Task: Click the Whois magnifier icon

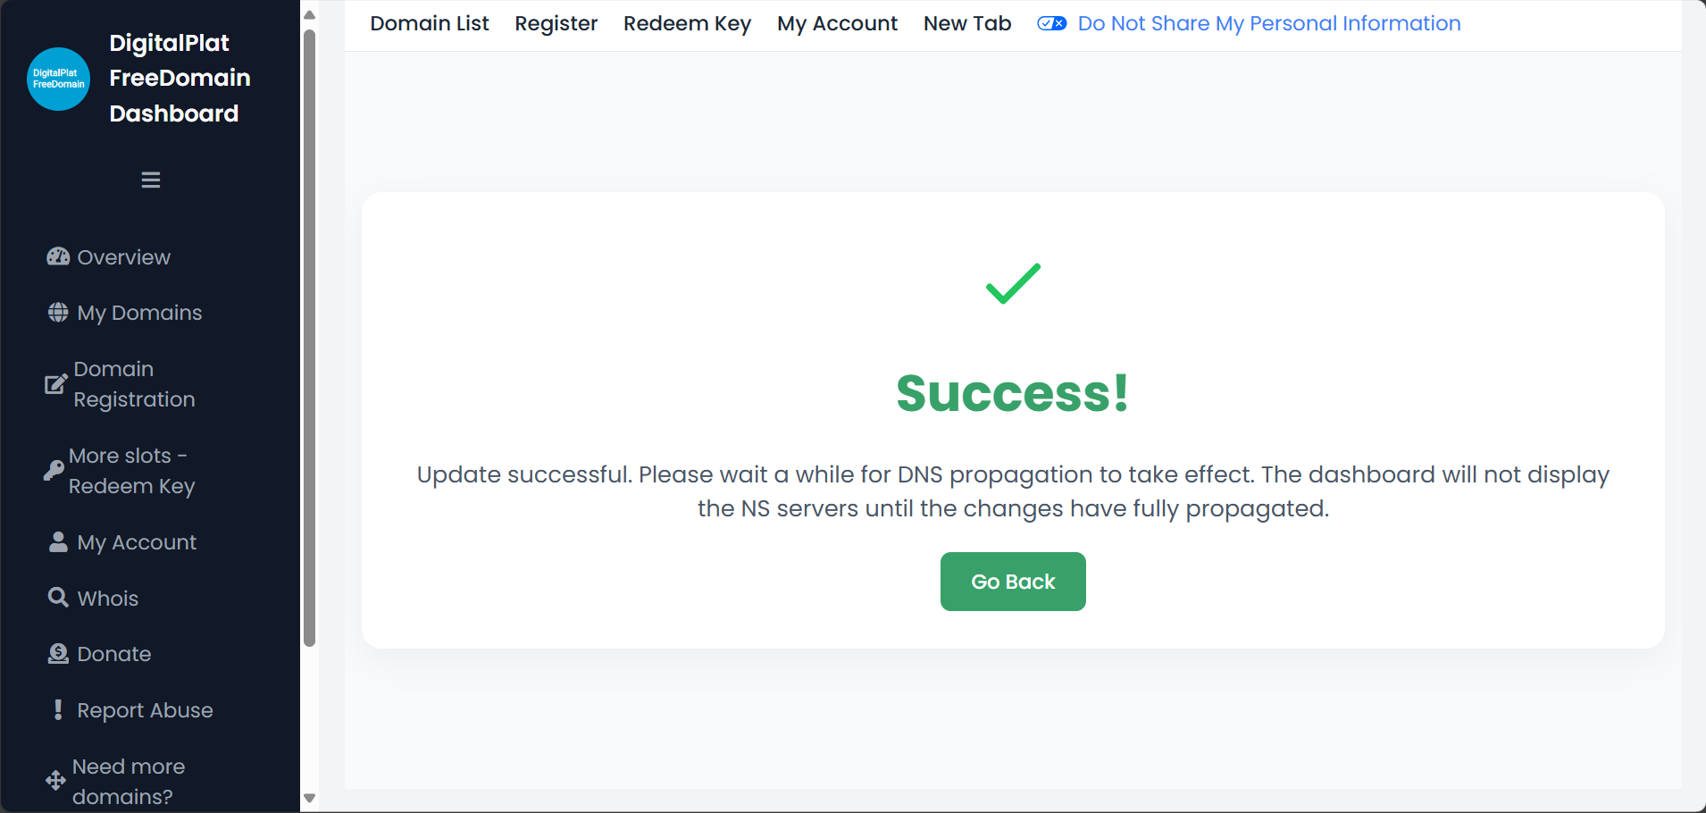Action: (58, 598)
